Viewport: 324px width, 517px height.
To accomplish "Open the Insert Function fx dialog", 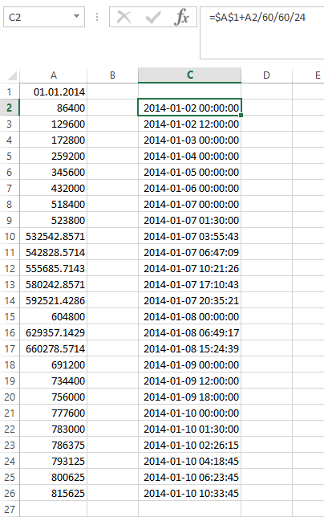I will pos(181,17).
